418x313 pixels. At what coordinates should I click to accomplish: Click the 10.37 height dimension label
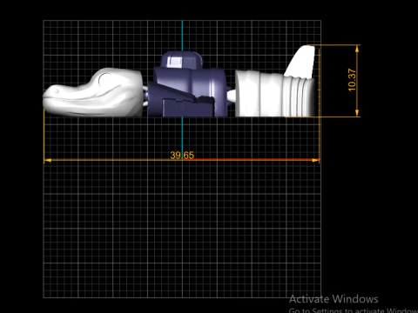[x=352, y=80]
